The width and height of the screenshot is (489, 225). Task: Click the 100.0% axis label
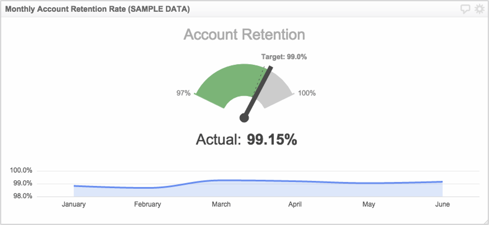click(21, 170)
